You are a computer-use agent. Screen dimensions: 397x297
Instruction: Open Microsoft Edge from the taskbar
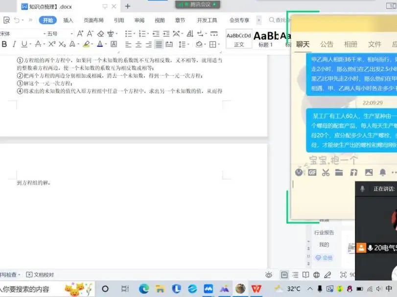[x=143, y=289]
